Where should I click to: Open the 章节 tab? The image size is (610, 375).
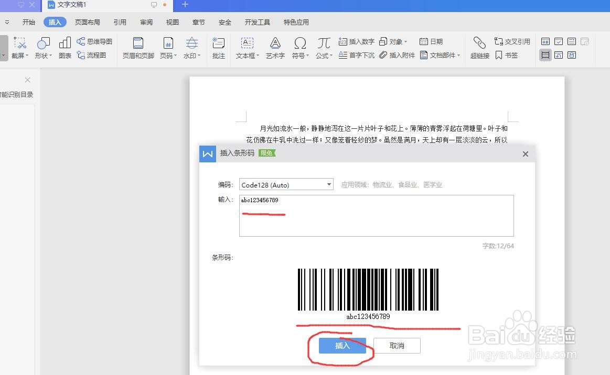tap(198, 22)
